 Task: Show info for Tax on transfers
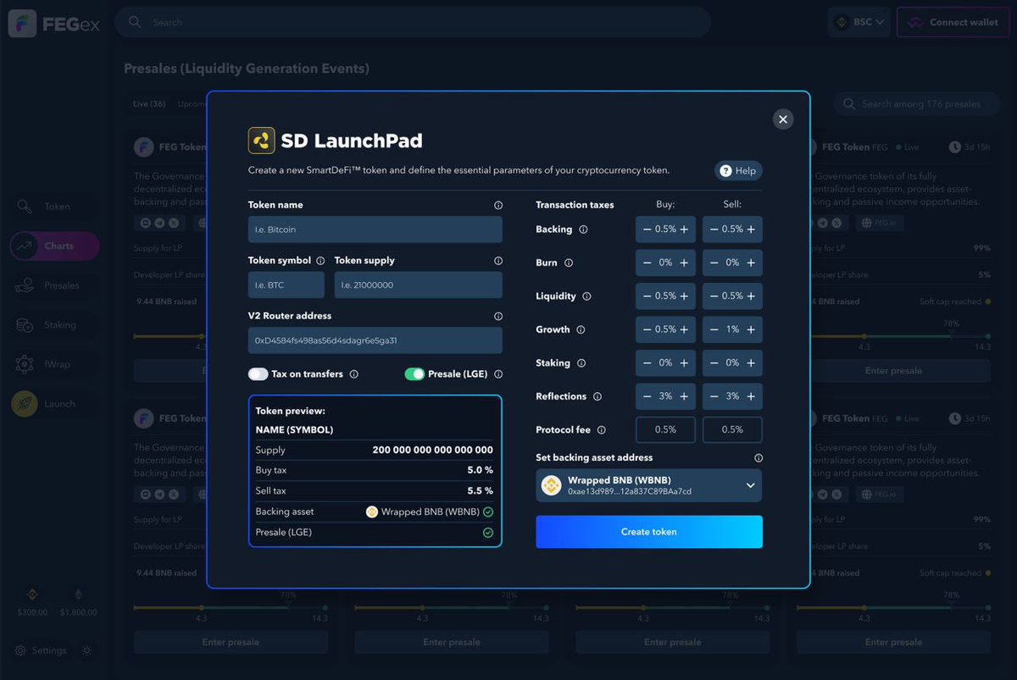tap(354, 374)
